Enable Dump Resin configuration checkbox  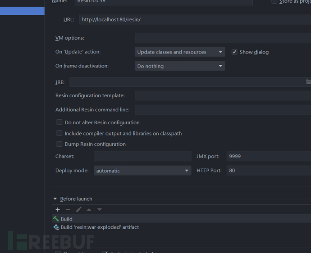point(59,144)
